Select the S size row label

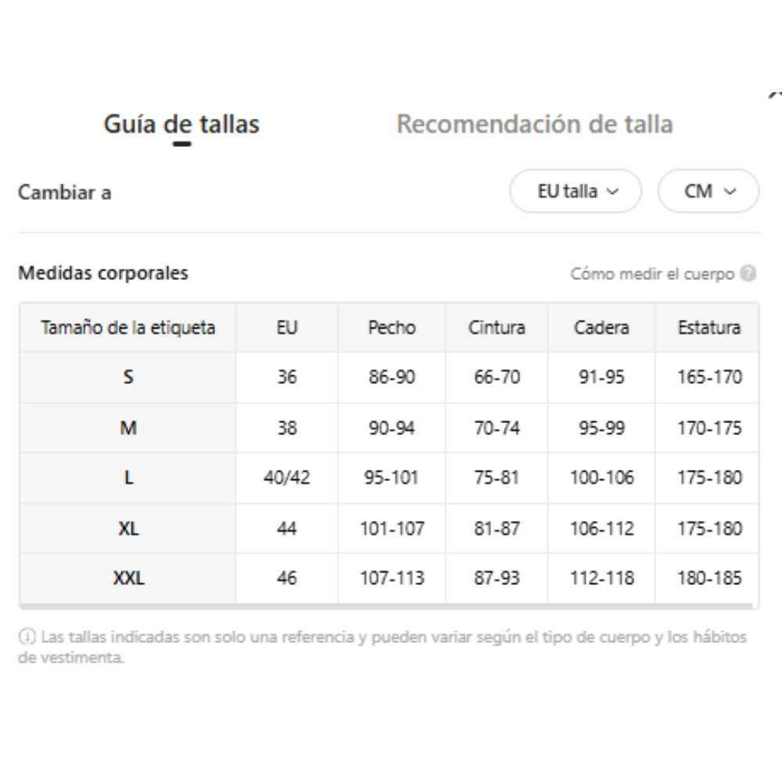128,377
